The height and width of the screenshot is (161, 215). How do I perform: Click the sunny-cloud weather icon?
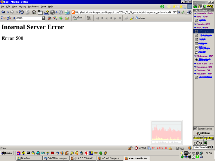pos(176,6)
